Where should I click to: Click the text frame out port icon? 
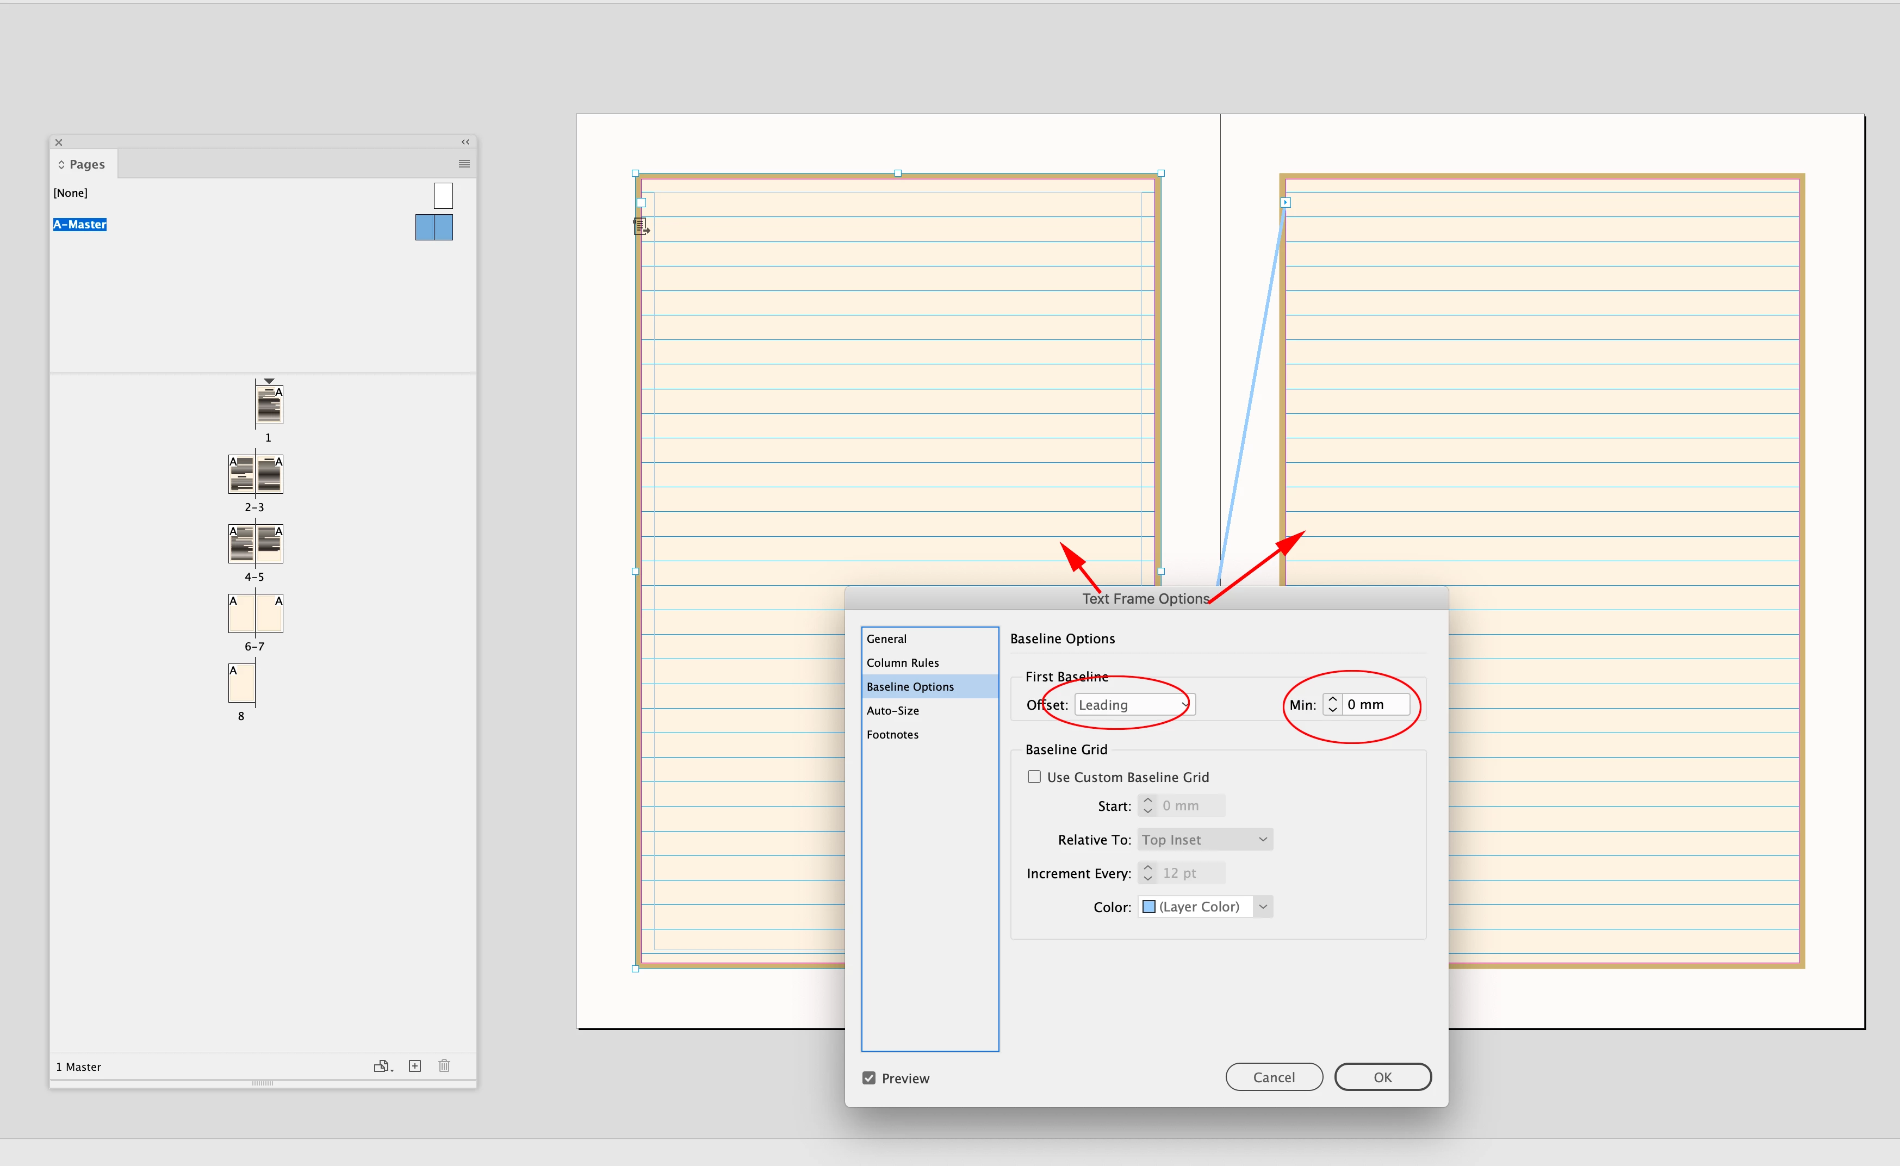pos(641,226)
